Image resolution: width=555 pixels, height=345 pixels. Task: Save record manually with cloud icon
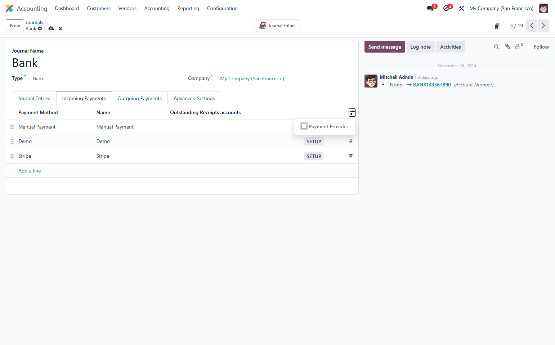pyautogui.click(x=51, y=28)
